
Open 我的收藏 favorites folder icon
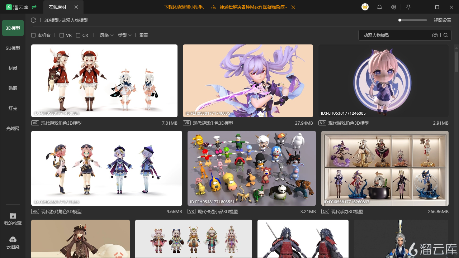13,216
